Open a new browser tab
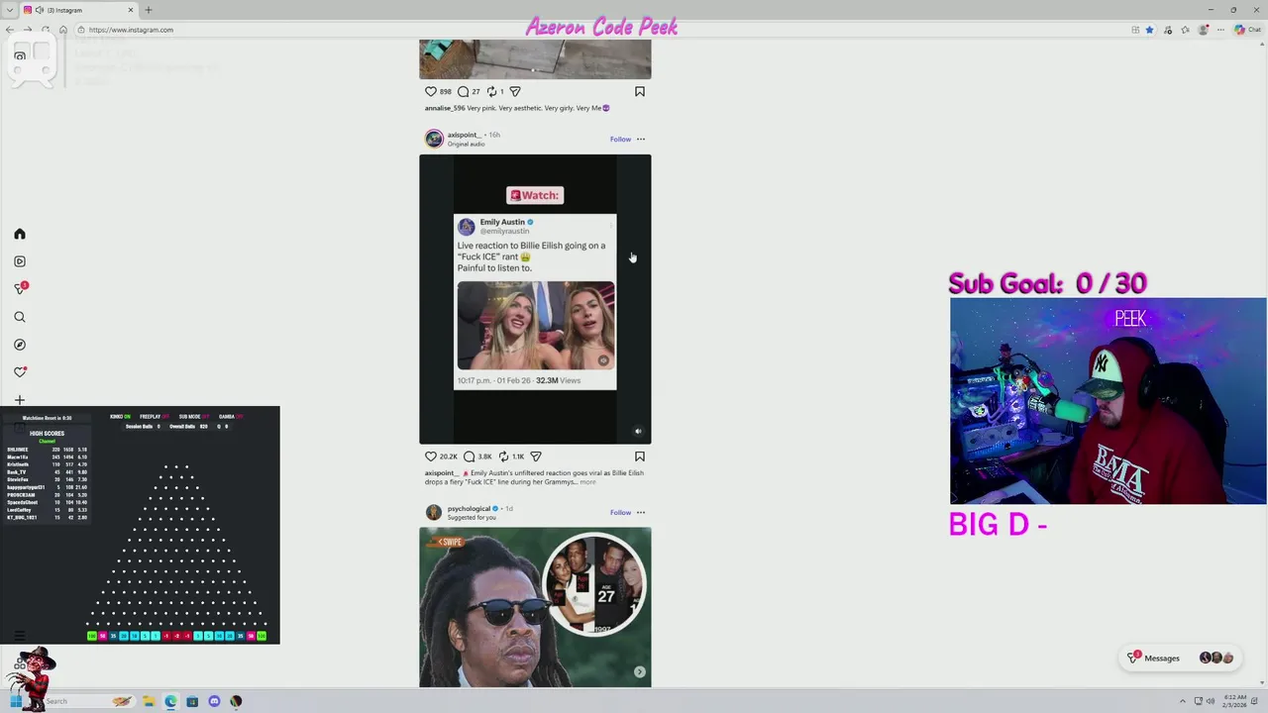The width and height of the screenshot is (1268, 713). pyautogui.click(x=149, y=10)
